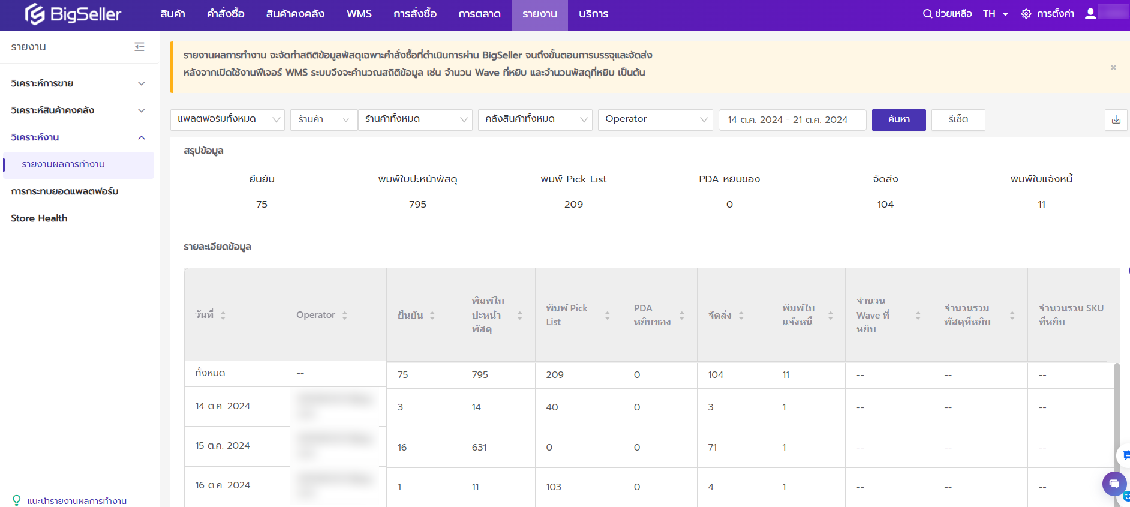Image resolution: width=1130 pixels, height=507 pixels.
Task: Open the WMS top menu
Action: click(359, 14)
